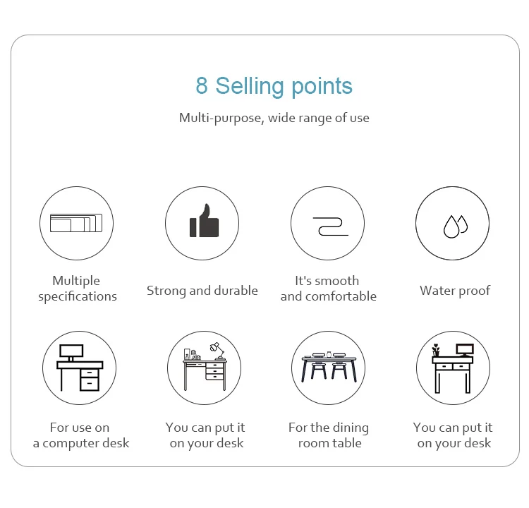Viewport: 529px width, 508px height.
Task: Click the potted plant on the desk icon
Action: pyautogui.click(x=435, y=350)
